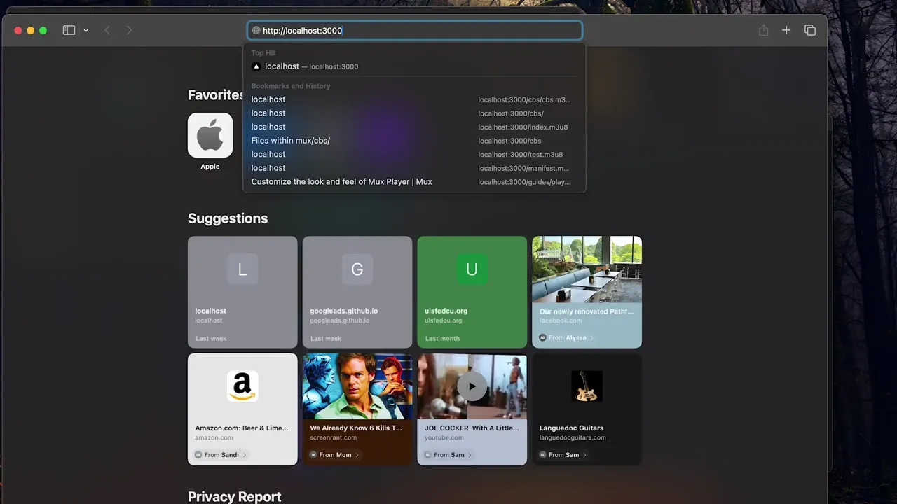
Task: Click the address bar with http://localhost:3000
Action: (x=415, y=31)
